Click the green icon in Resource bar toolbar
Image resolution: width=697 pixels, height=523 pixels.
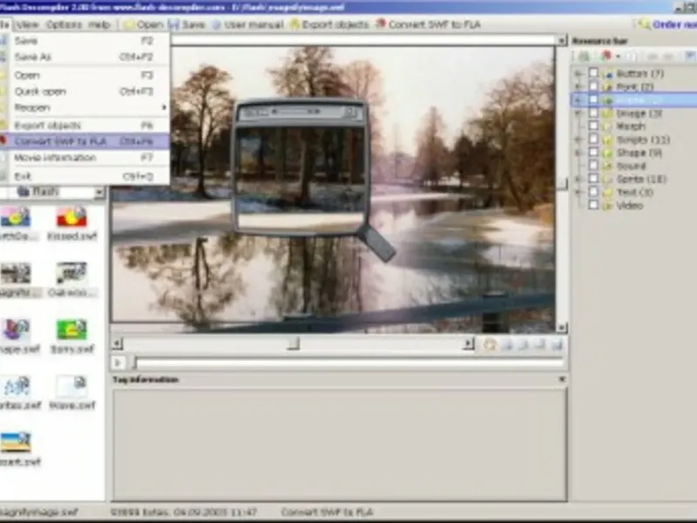584,56
